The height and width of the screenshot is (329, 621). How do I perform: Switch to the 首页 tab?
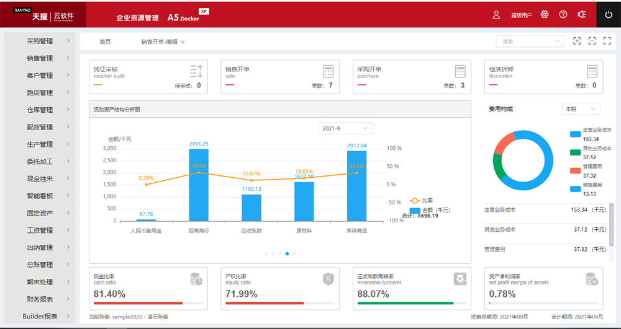[x=105, y=42]
